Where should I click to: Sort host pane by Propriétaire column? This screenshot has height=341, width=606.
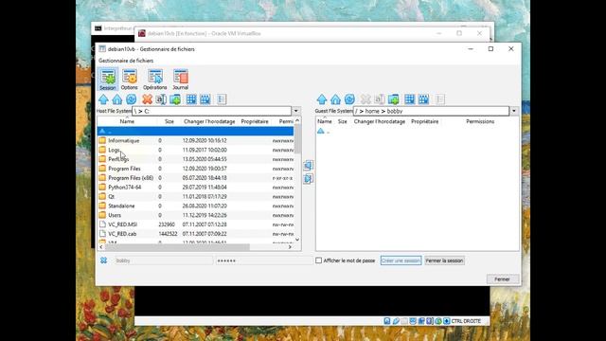255,121
